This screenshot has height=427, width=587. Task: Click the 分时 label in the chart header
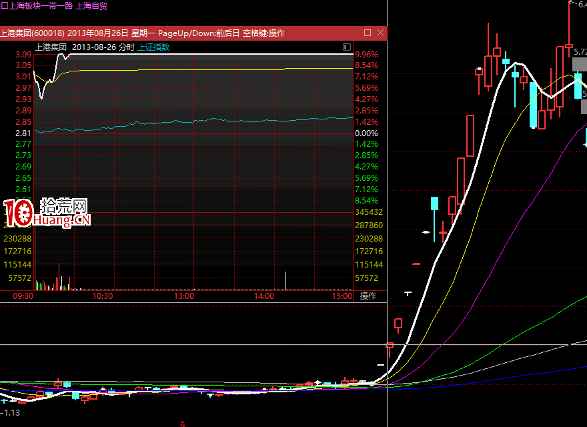127,47
